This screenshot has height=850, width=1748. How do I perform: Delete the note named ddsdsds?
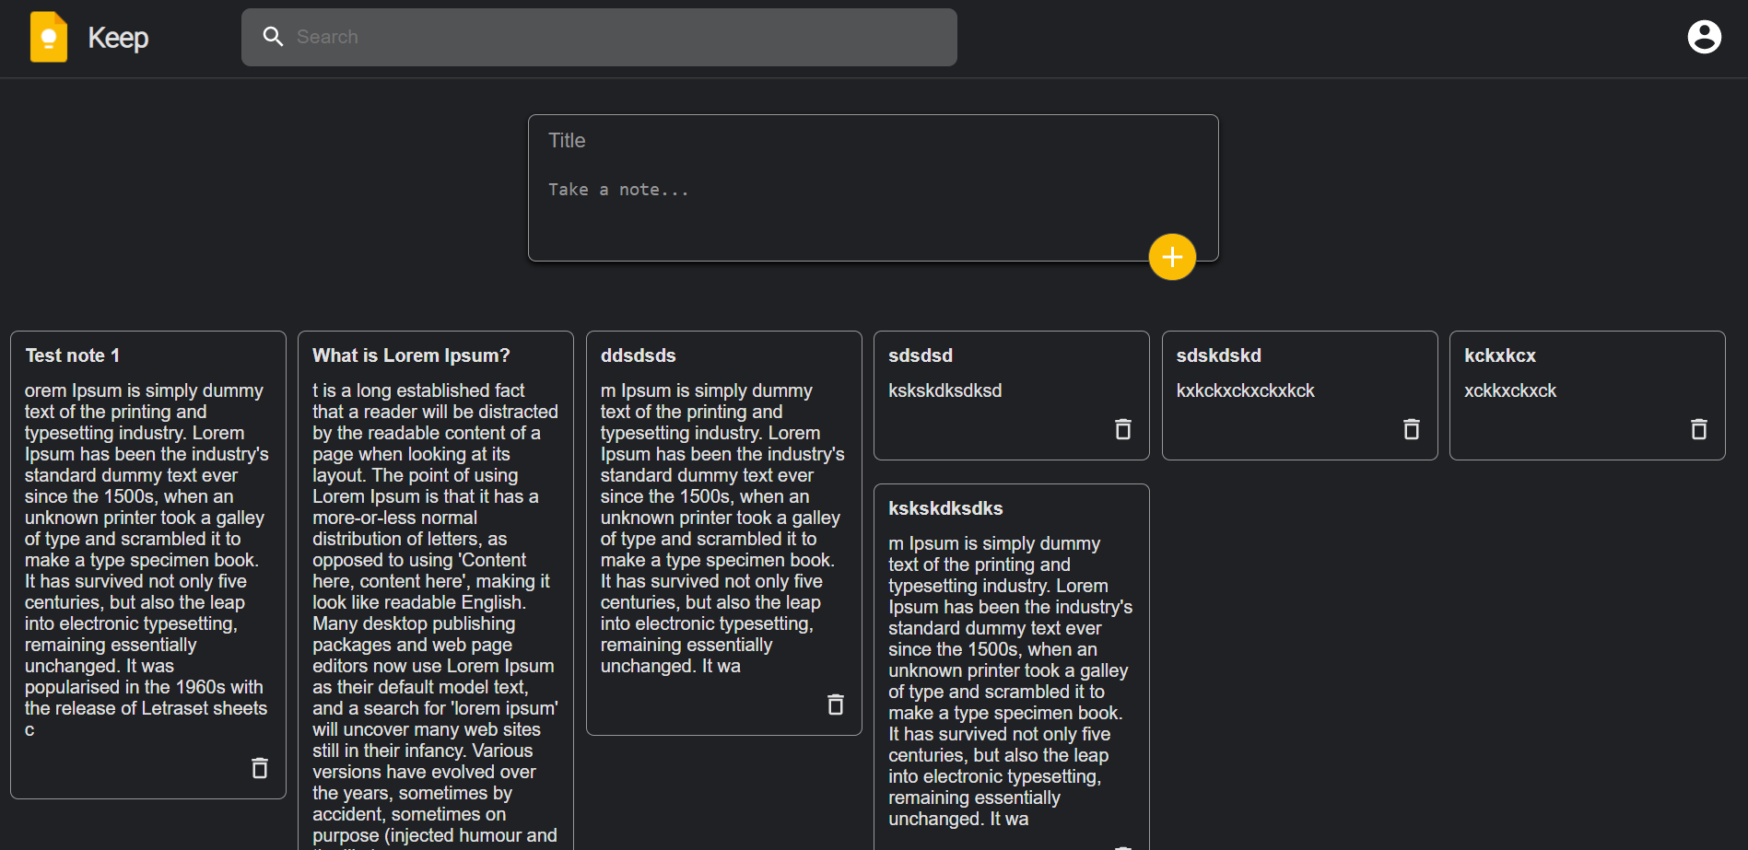835,704
